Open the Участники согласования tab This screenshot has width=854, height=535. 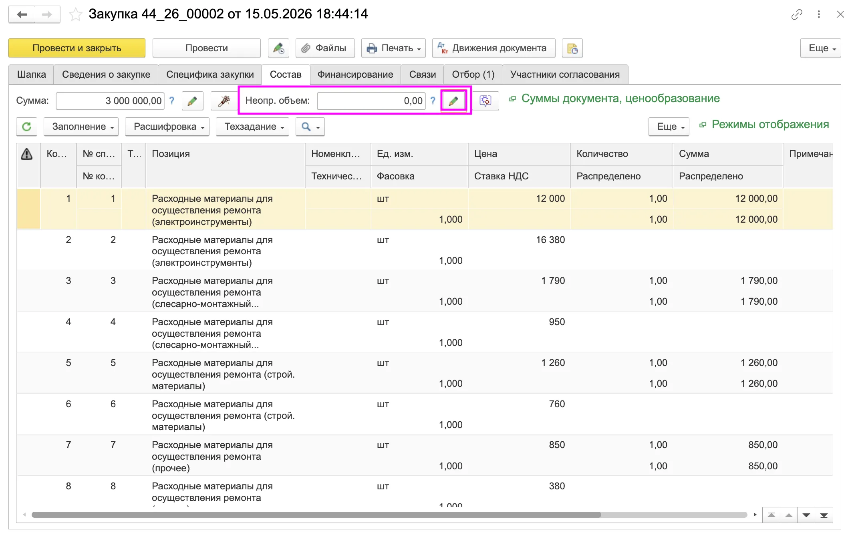pyautogui.click(x=565, y=74)
